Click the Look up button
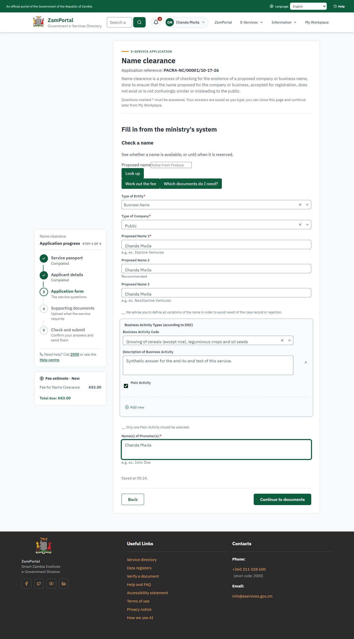The image size is (354, 639). coord(133,173)
